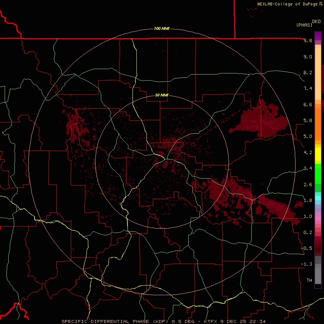The height and width of the screenshot is (324, 324).
Task: Click the 100 NMI range ring label
Action: point(162,28)
